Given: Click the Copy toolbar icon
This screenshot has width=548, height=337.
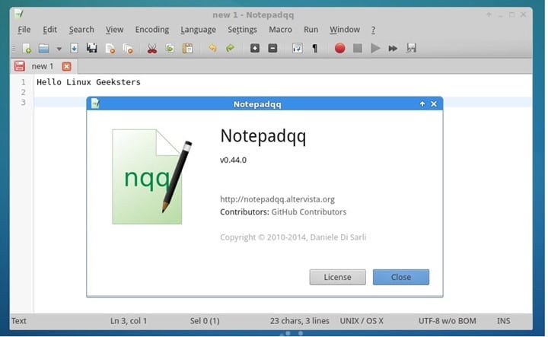Looking at the screenshot, I should [x=170, y=48].
